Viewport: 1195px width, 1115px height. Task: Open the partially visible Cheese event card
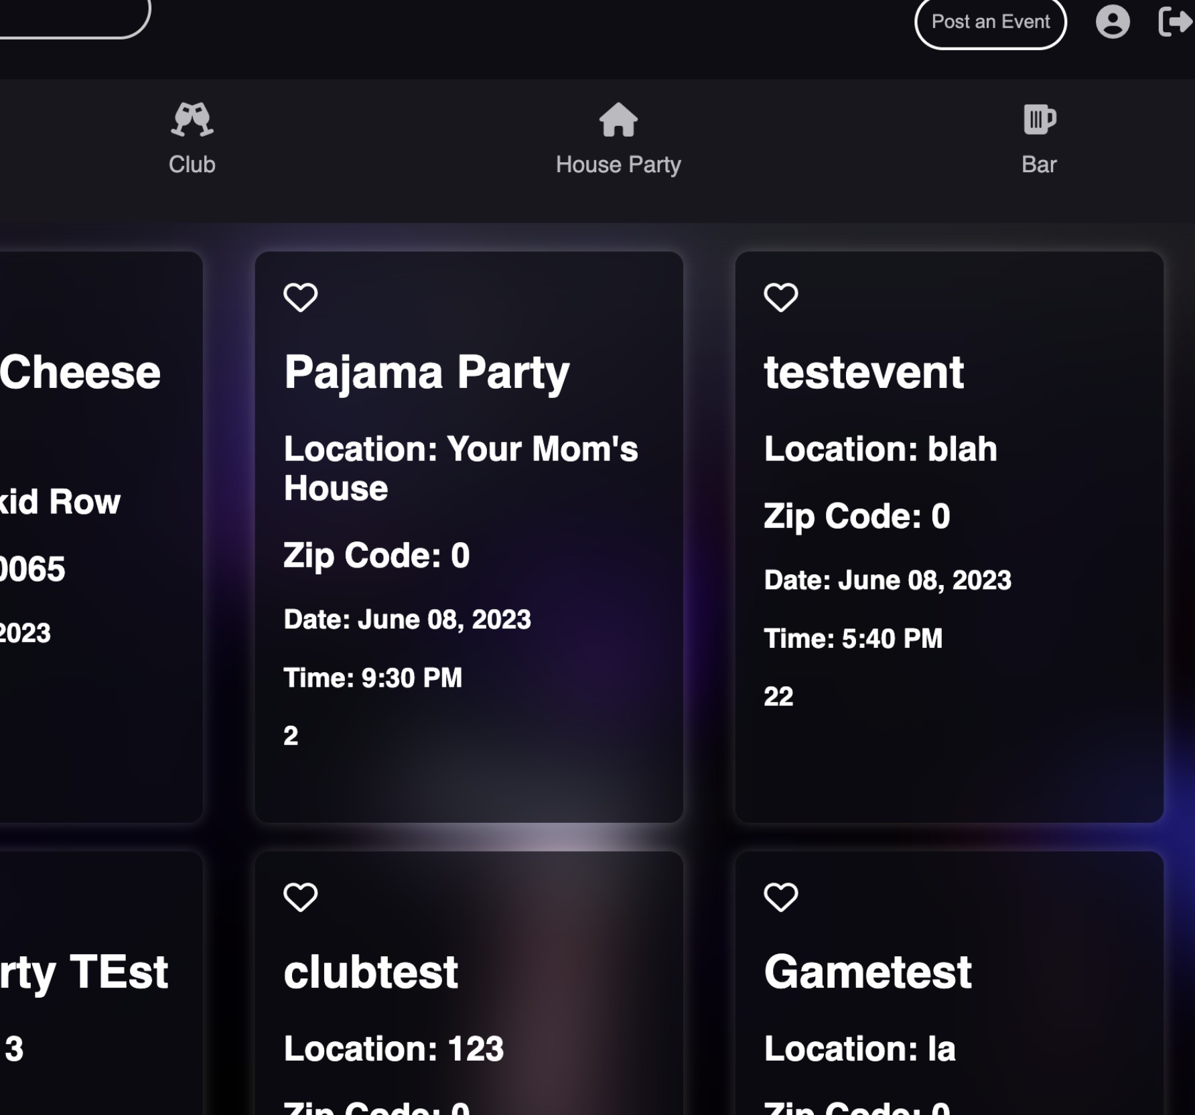pyautogui.click(x=80, y=373)
